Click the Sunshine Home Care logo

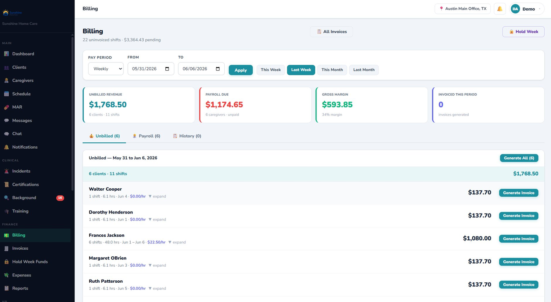[x=12, y=13]
